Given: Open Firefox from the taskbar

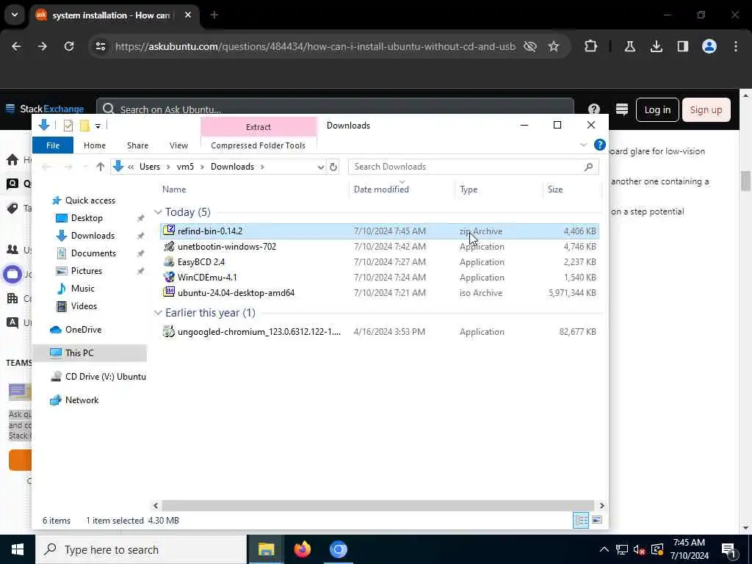Looking at the screenshot, I should 302,549.
